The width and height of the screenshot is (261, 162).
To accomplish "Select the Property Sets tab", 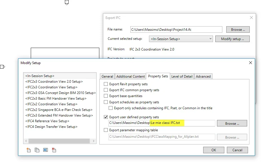I will (x=158, y=76).
